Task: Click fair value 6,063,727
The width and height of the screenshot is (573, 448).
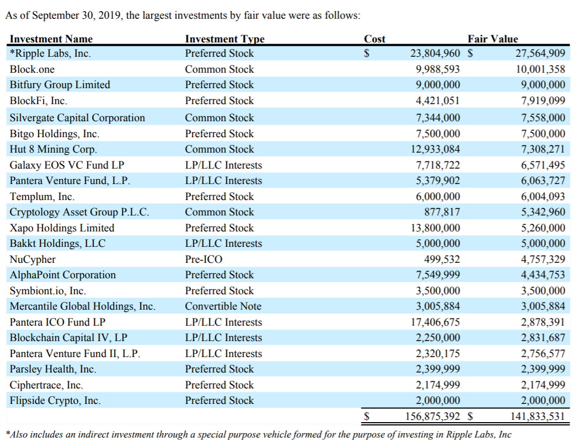Action: tap(543, 181)
